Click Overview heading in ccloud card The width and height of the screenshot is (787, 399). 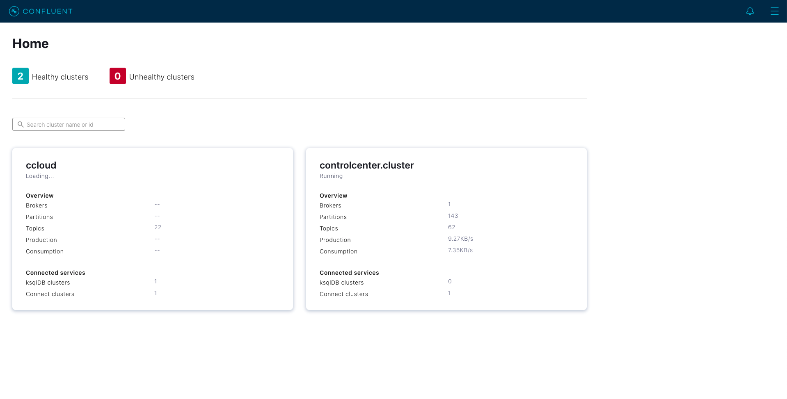point(40,196)
